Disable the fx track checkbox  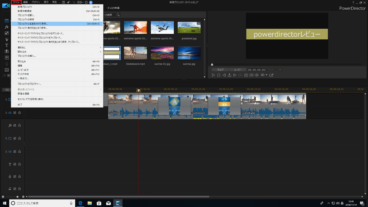(x=15, y=125)
